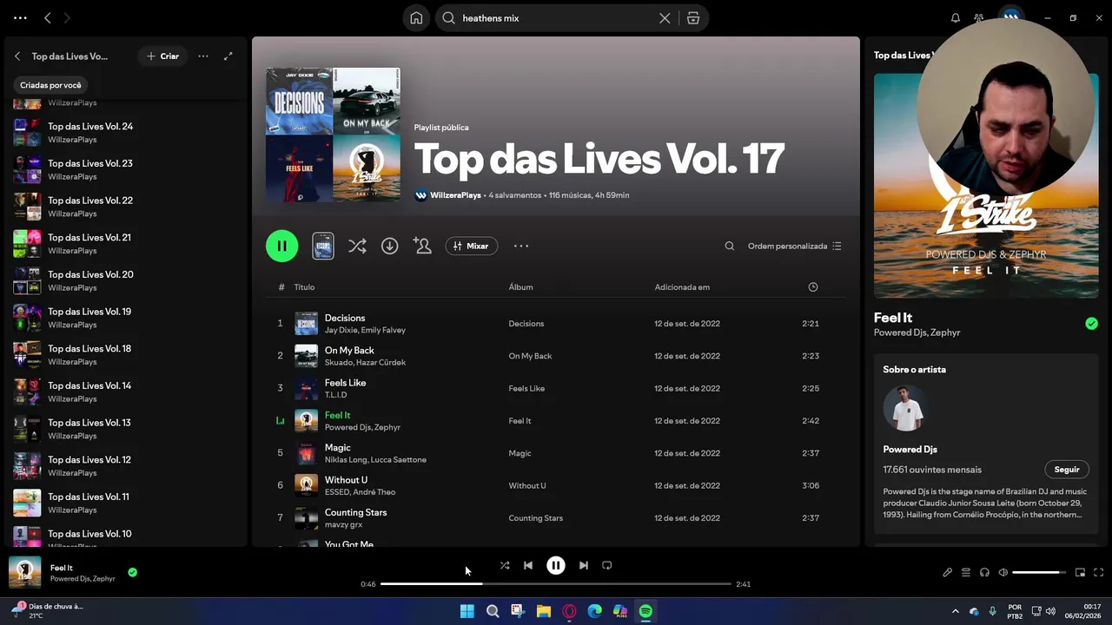The width and height of the screenshot is (1112, 625).
Task: Toggle repeat in the player bar
Action: 607,565
